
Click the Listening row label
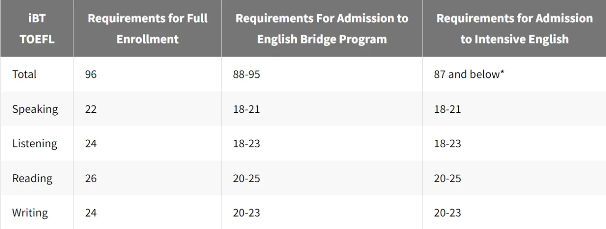35,144
